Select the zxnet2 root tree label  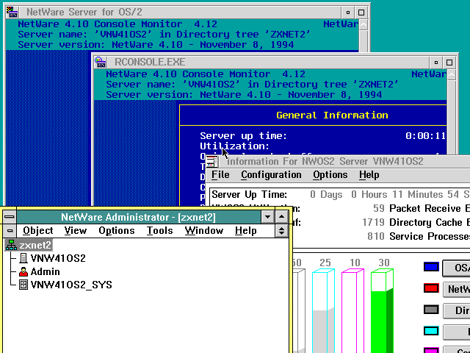coord(35,245)
